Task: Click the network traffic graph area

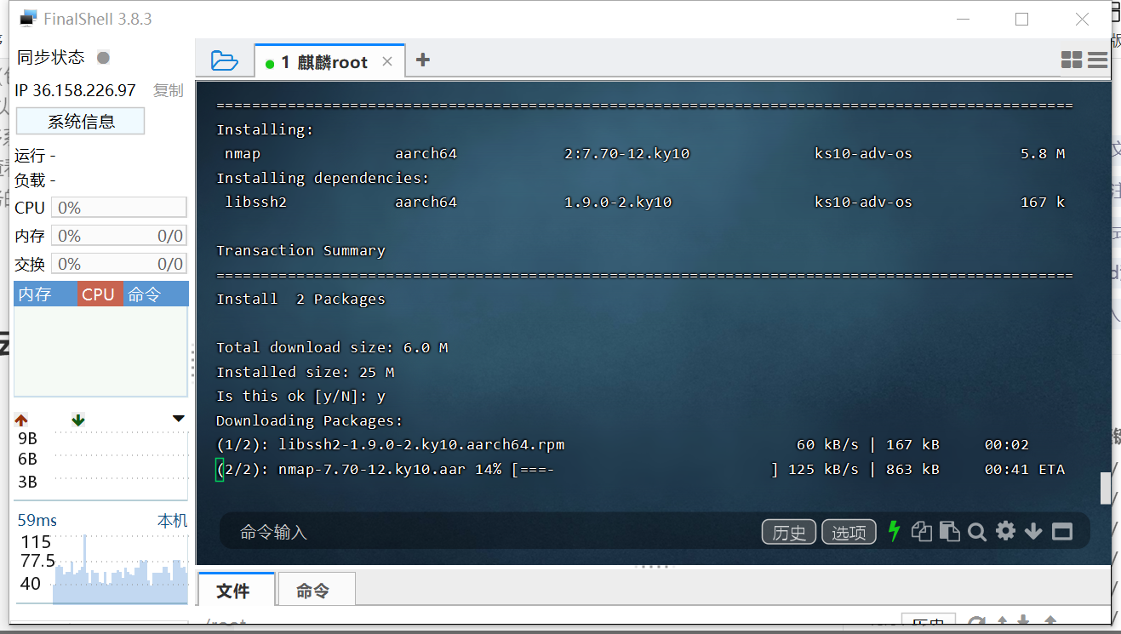Action: pos(120,465)
